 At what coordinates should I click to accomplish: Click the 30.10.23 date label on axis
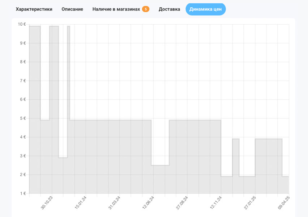pyautogui.click(x=47, y=203)
